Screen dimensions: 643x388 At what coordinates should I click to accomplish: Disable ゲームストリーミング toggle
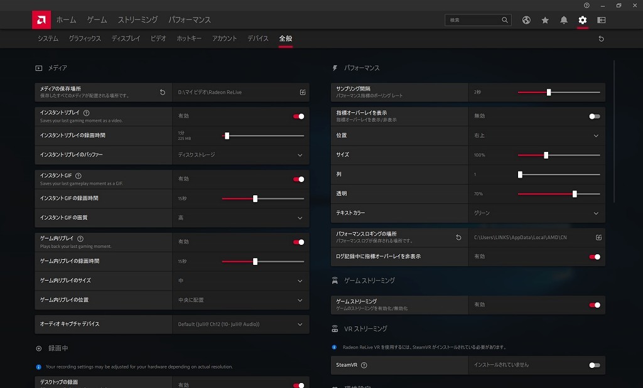pyautogui.click(x=594, y=305)
